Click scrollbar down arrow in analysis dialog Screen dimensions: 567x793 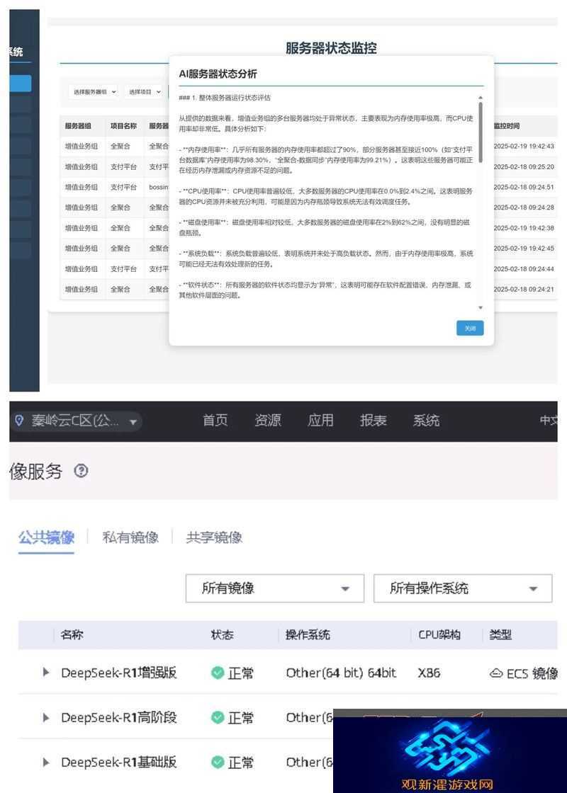click(x=481, y=307)
